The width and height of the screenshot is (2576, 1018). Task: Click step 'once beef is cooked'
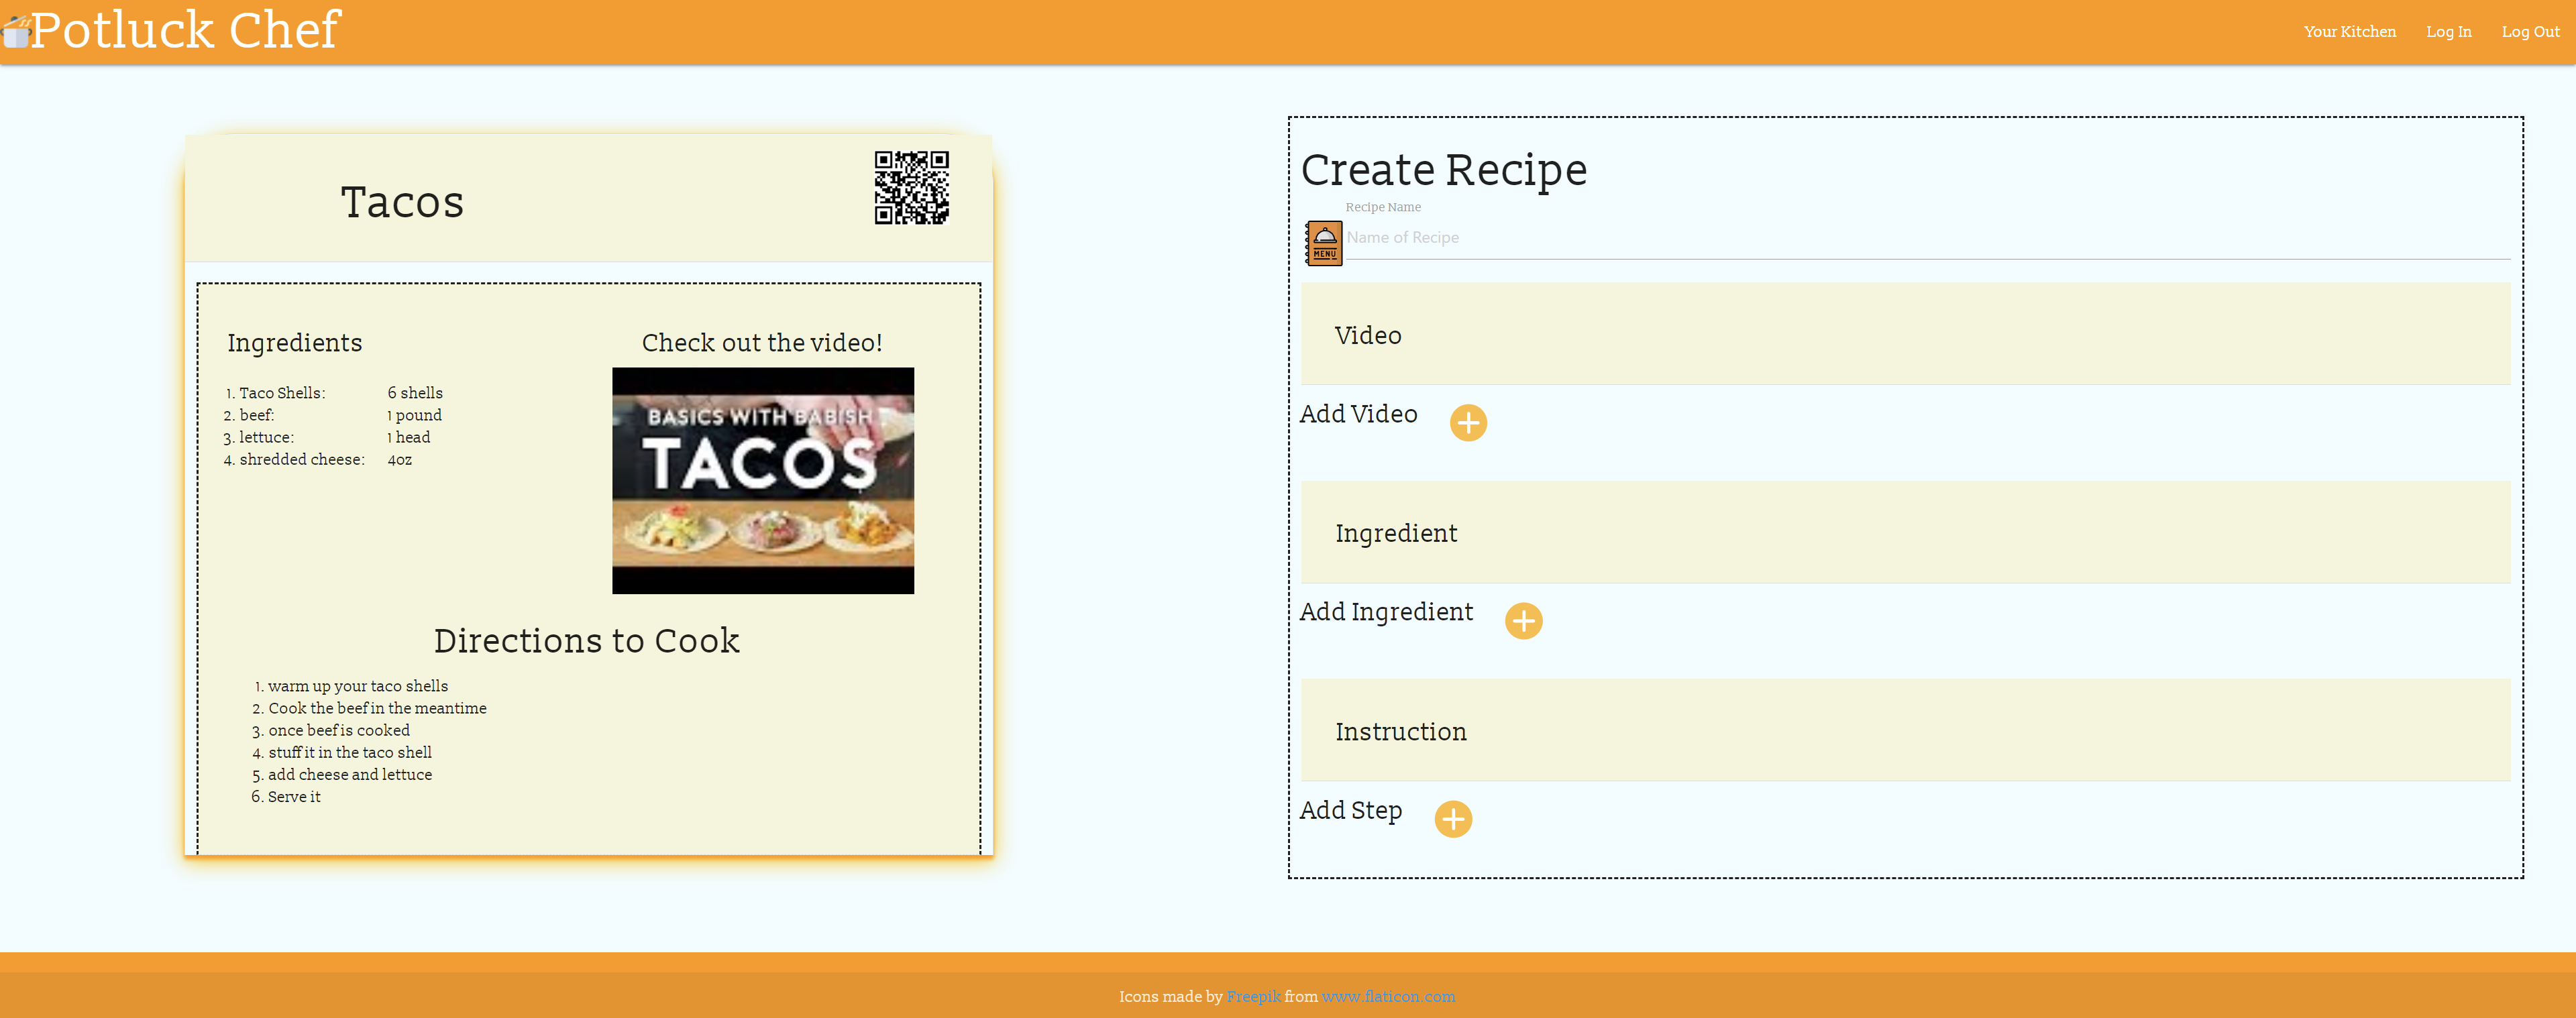(339, 730)
